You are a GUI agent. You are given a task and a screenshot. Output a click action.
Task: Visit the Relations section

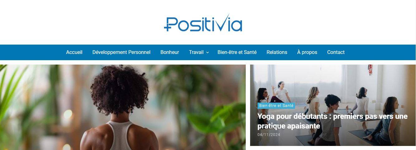pos(277,52)
